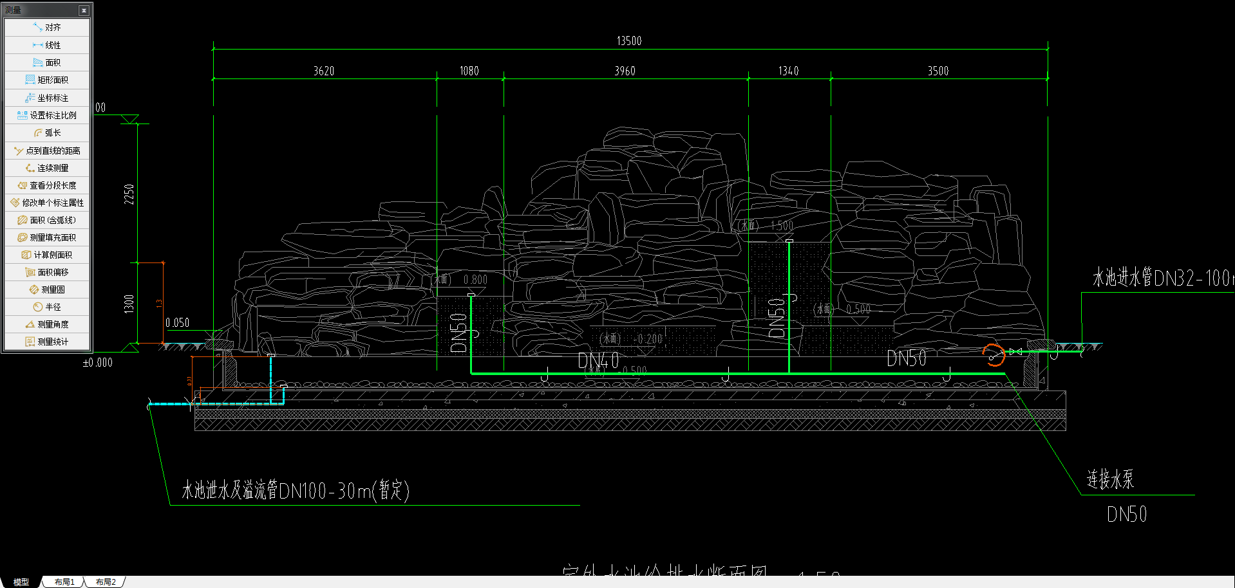Open the 布局2 layout tab
Screen dimensions: 1235x588
pyautogui.click(x=106, y=582)
